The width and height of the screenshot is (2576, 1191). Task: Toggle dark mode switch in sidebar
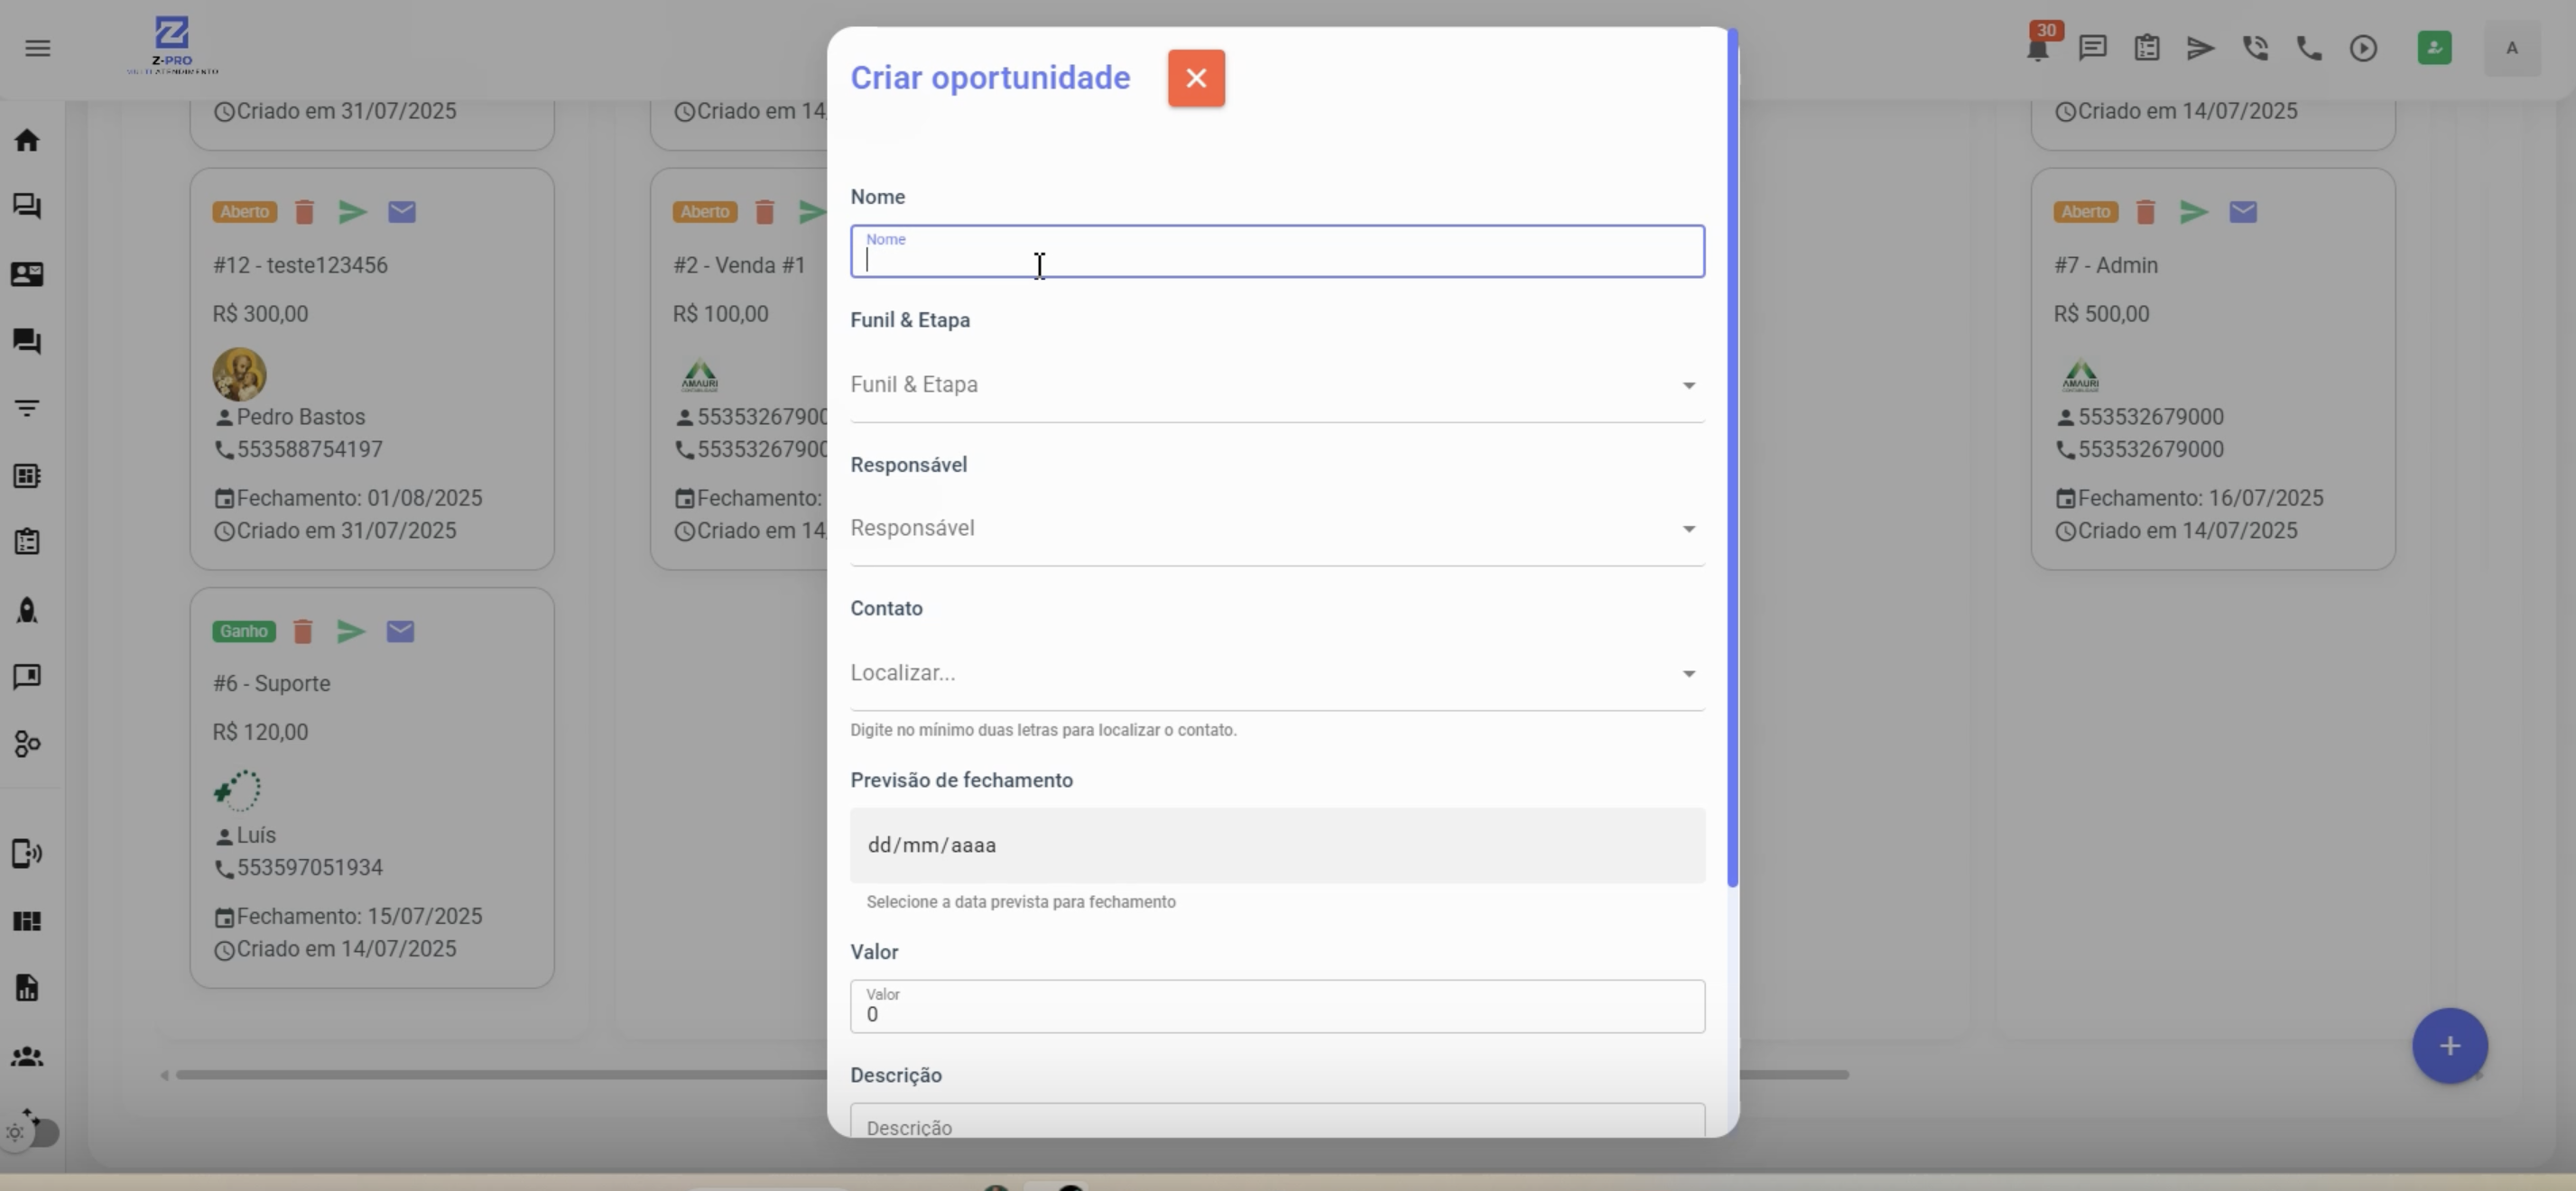[35, 1132]
